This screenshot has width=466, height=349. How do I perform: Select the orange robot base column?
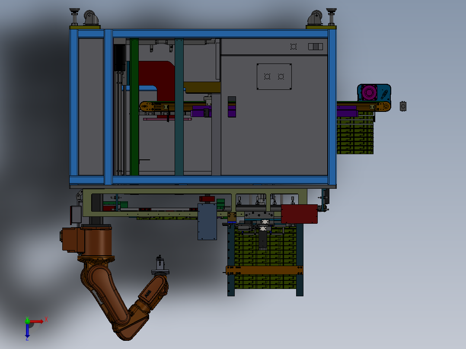[98, 241]
